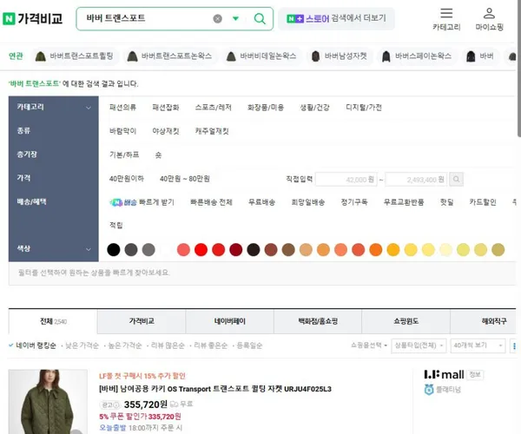Viewport: 521px width, 434px height.
Task: Toggle 카드할인 filter
Action: (x=483, y=202)
